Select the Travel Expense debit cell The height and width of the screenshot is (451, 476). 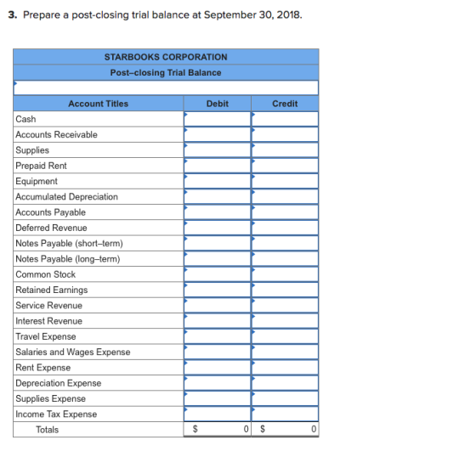(x=217, y=336)
